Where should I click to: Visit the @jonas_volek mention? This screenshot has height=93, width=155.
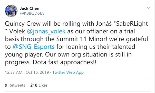click(x=46, y=31)
